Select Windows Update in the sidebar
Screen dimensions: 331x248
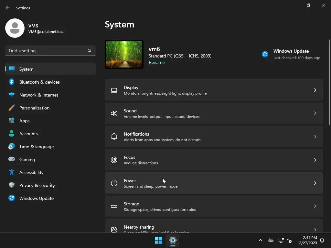pyautogui.click(x=50, y=198)
